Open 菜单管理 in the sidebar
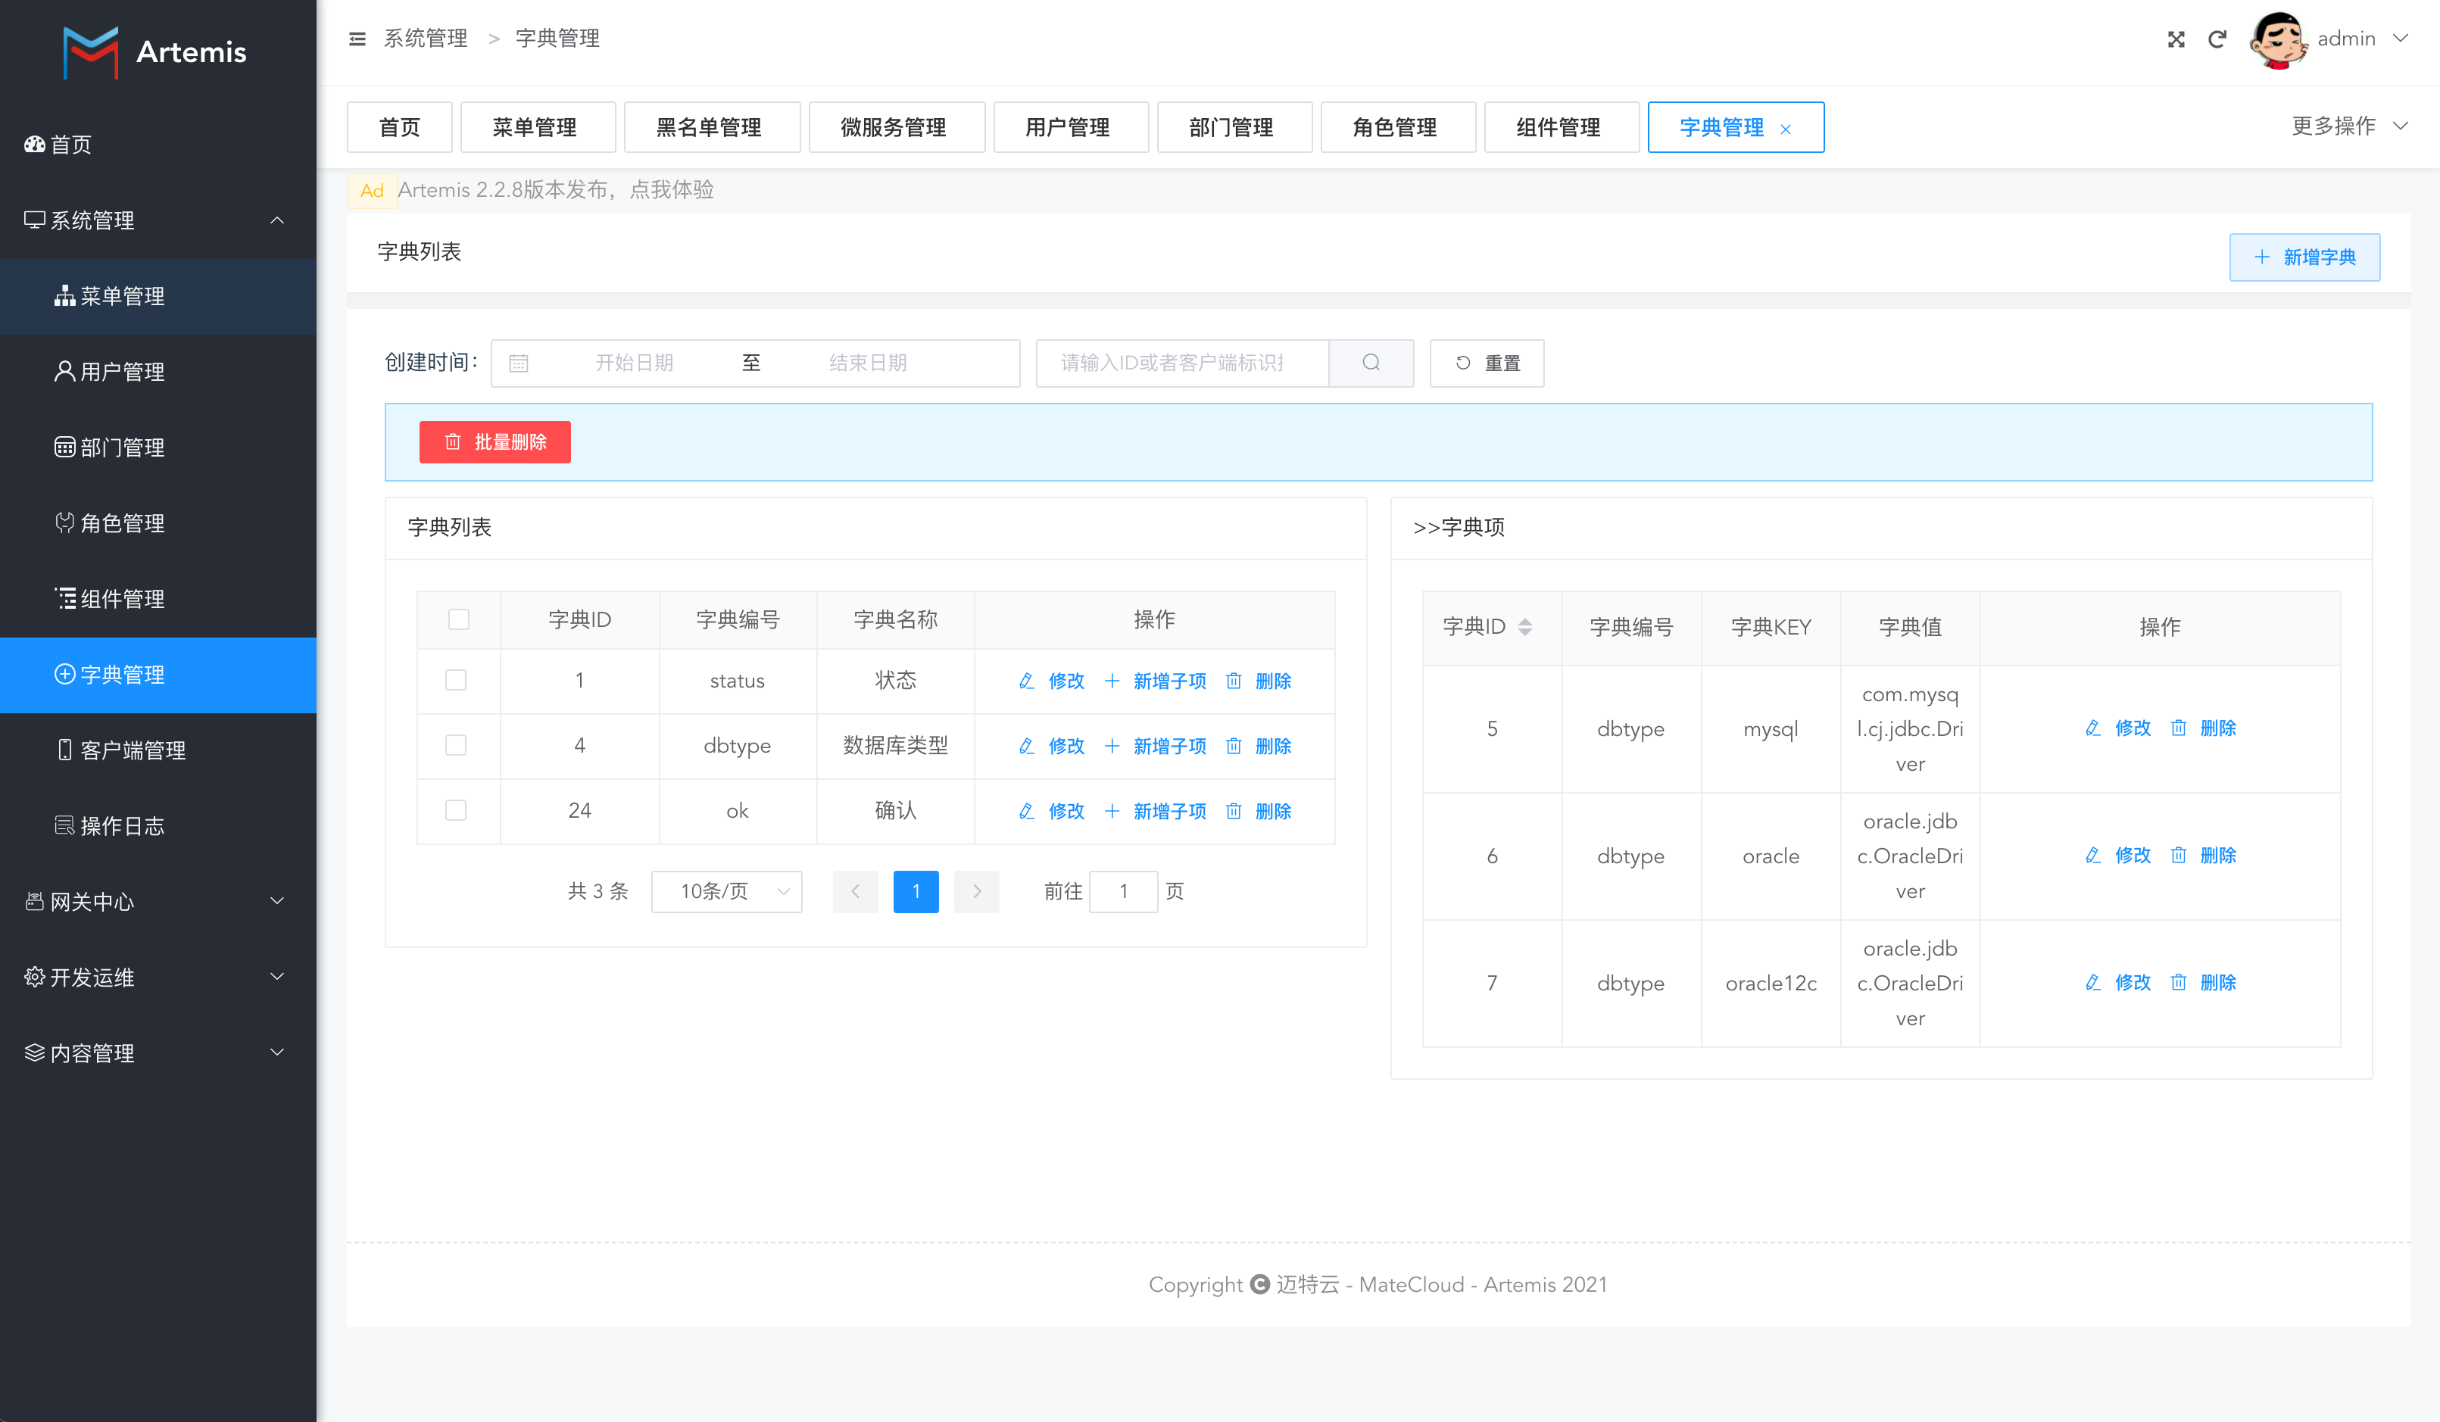 158,296
